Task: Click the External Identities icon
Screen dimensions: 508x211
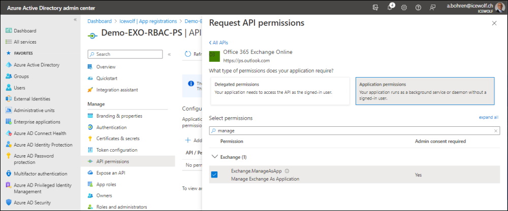Action: click(x=9, y=99)
